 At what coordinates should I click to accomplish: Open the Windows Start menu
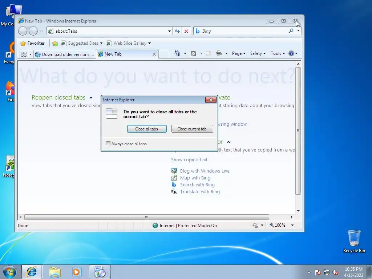click(10, 272)
